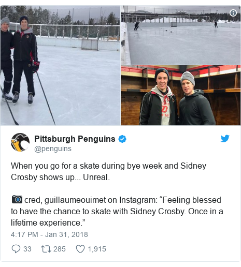Click the retweet arrows icon

[46, 249]
